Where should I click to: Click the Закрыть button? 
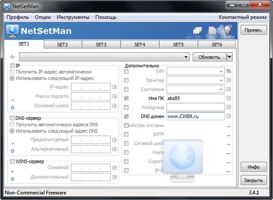pyautogui.click(x=253, y=180)
